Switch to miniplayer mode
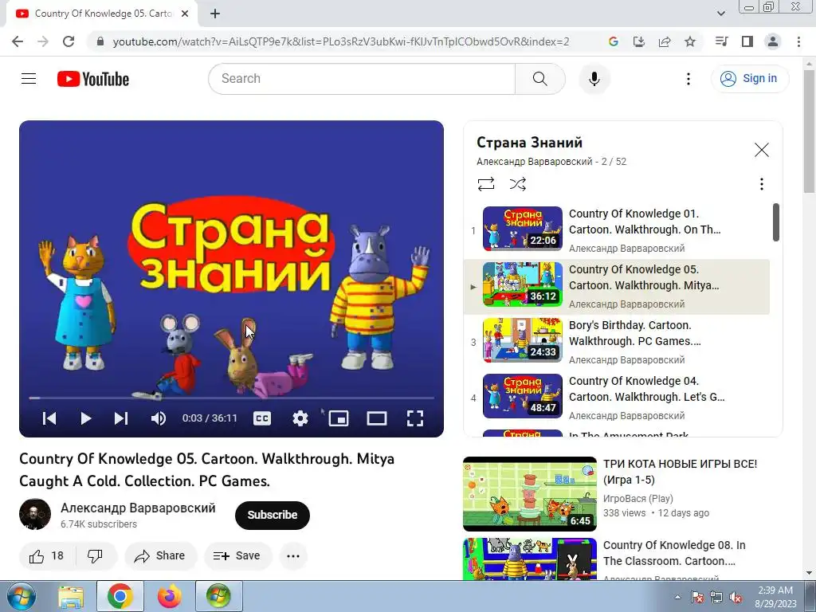816x612 pixels. pos(338,418)
